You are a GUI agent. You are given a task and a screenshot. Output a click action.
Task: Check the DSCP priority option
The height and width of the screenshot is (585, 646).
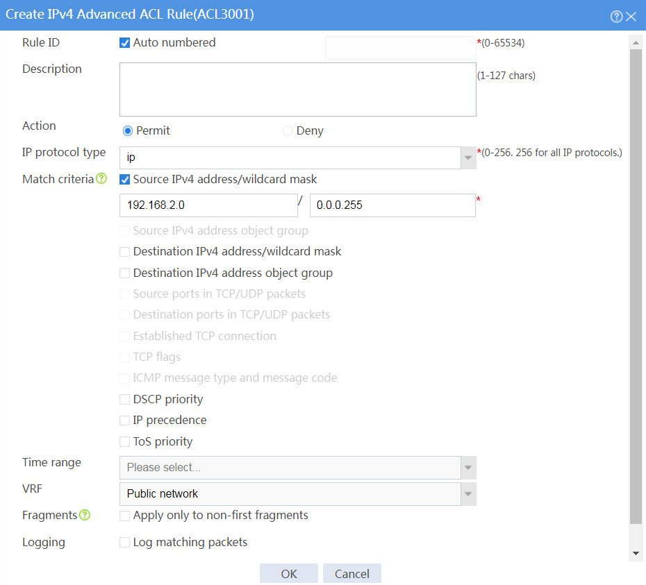point(125,399)
